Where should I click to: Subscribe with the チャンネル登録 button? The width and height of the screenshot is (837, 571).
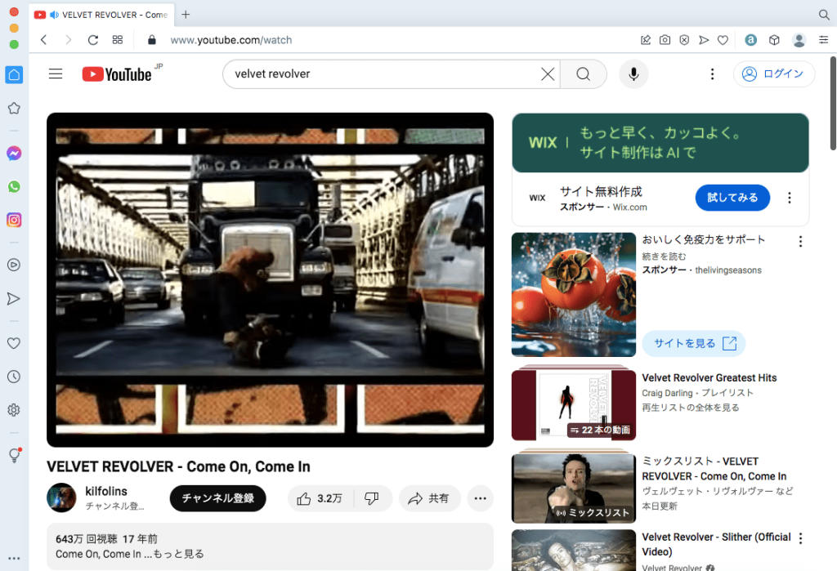(217, 498)
